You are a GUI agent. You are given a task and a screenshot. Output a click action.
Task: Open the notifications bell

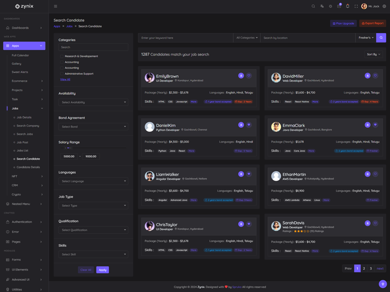point(348,6)
